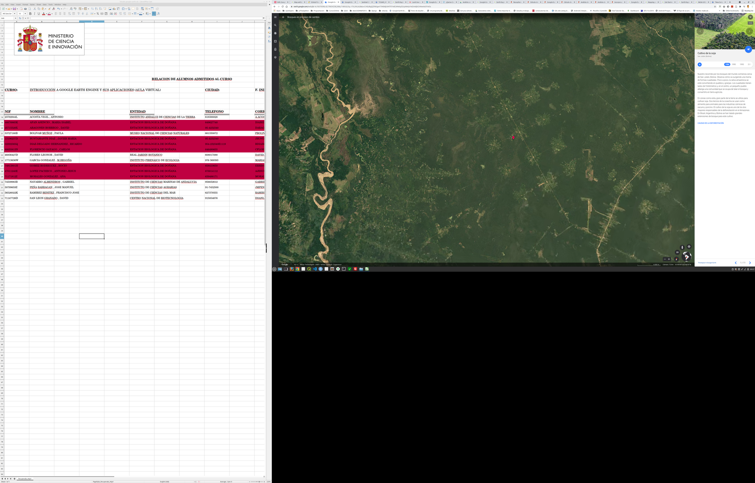Expand the Name Box dropdown
Image resolution: width=755 pixels, height=483 pixels.
(15, 18)
